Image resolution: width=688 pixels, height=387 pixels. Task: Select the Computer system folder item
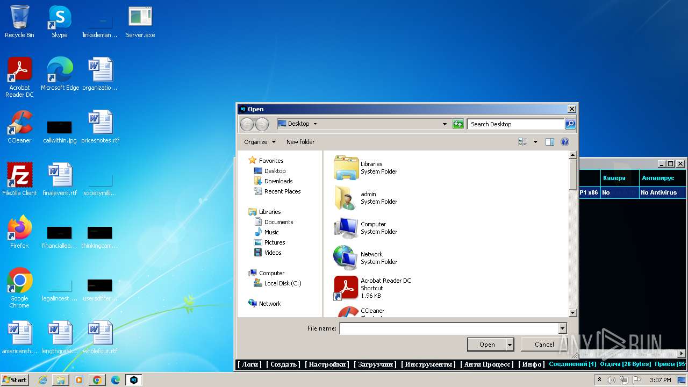tap(365, 228)
